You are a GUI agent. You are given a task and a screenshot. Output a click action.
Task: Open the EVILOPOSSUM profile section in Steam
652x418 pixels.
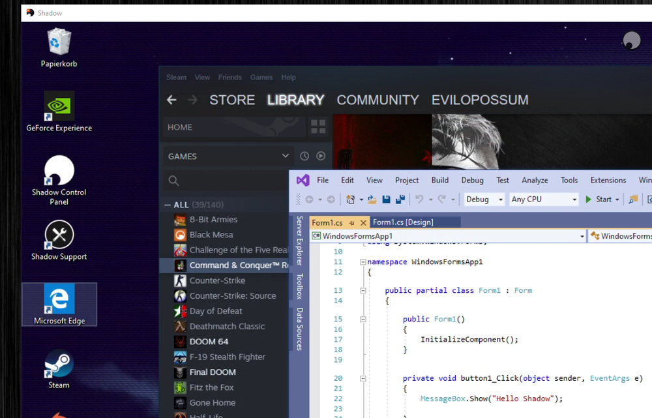point(480,100)
